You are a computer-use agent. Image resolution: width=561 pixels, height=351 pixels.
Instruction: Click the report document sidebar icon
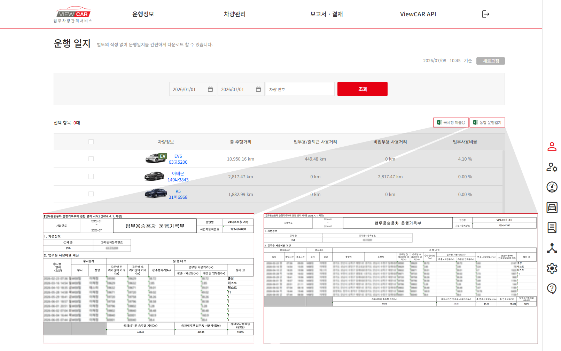552,228
